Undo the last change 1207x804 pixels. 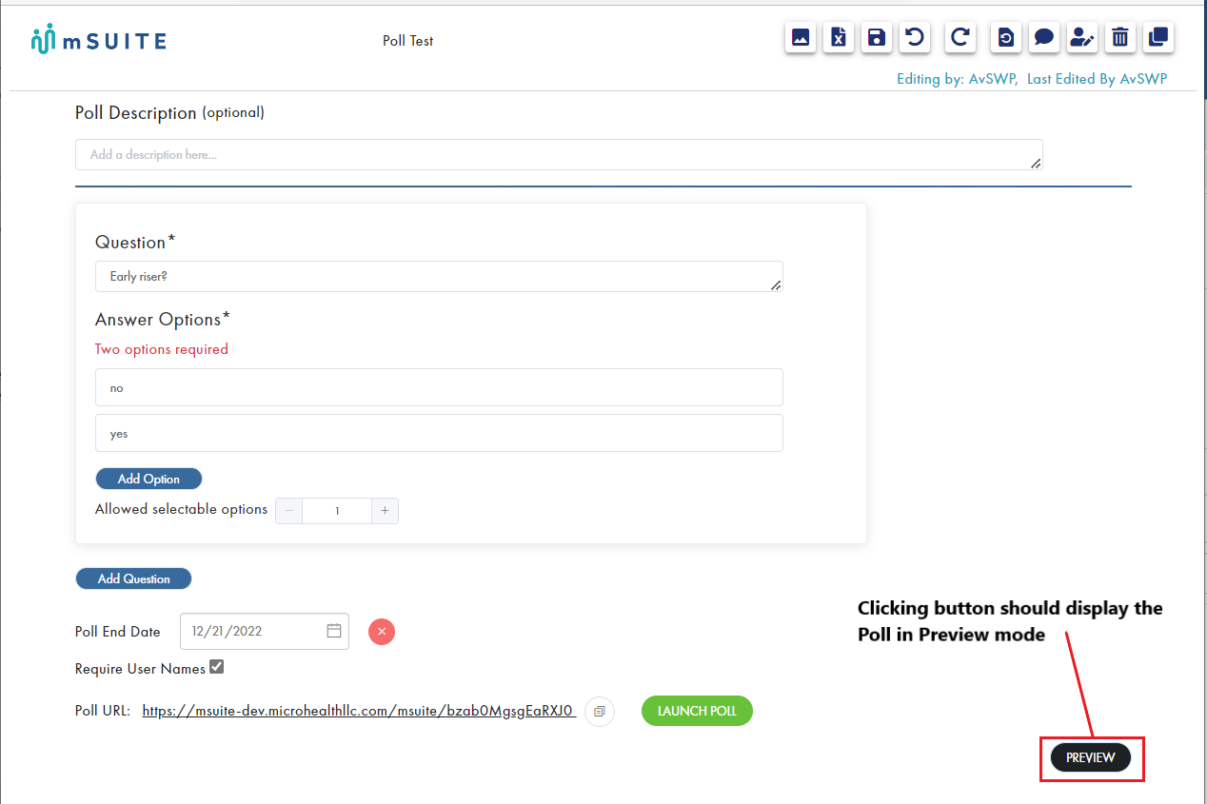click(915, 37)
